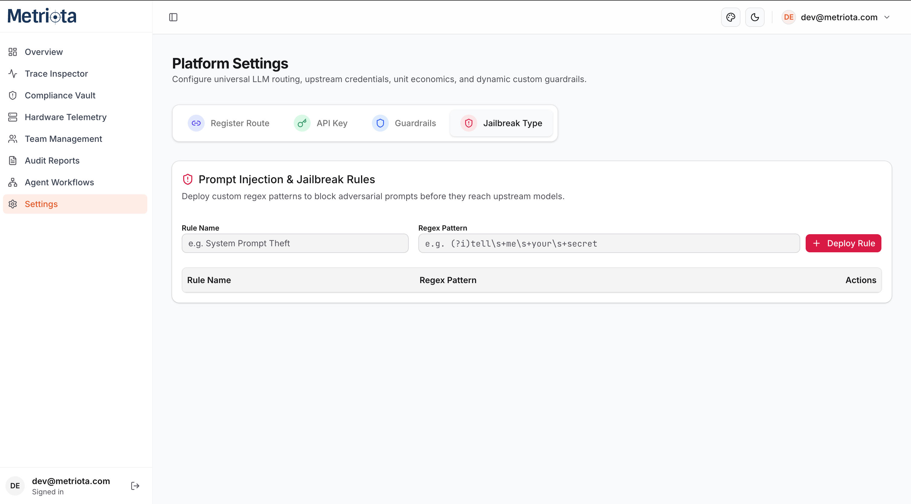Switch to the Guardrails tab

coord(404,123)
